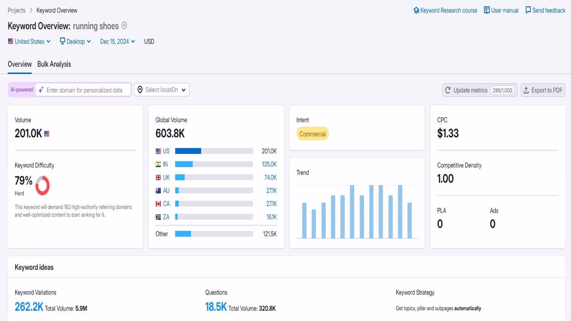The image size is (571, 321).
Task: Open the United States location dropdown
Action: point(29,41)
